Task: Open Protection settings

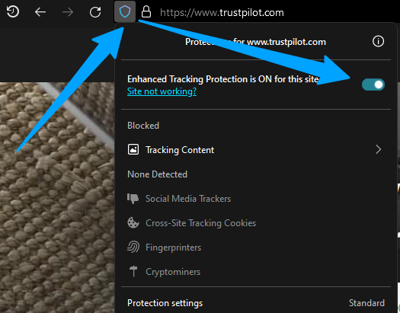Action: pyautogui.click(x=165, y=303)
